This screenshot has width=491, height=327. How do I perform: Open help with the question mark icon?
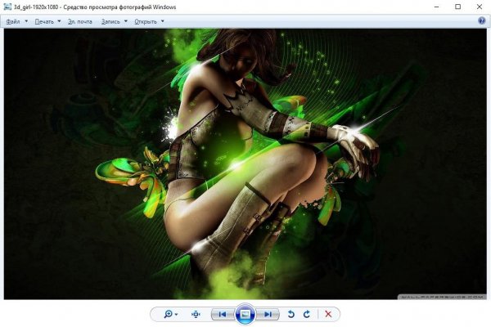(x=482, y=21)
